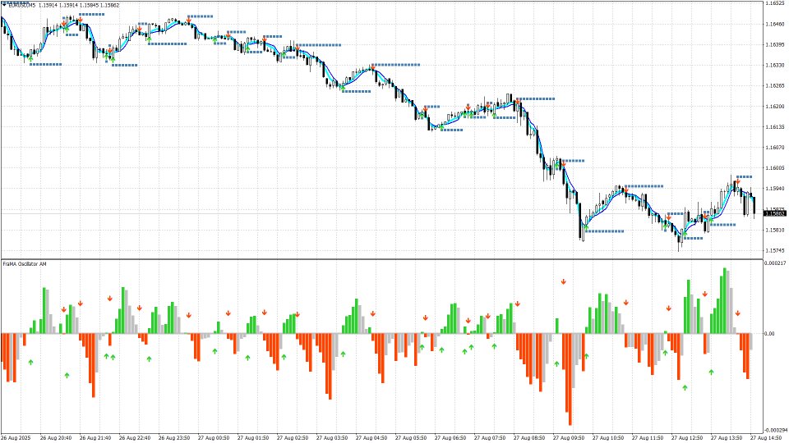The height and width of the screenshot is (443, 789).
Task: Click price axis label 1.16395
Action: pos(775,44)
